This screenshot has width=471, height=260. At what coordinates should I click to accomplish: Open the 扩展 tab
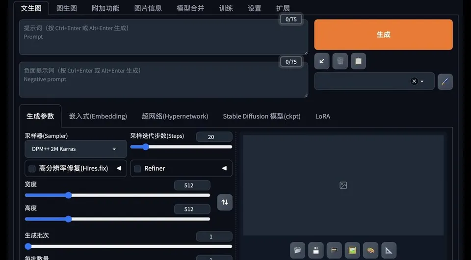[x=283, y=8]
